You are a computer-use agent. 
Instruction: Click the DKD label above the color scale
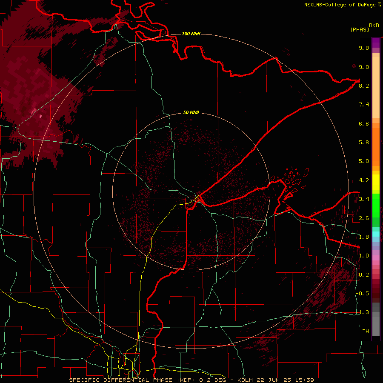pyautogui.click(x=374, y=26)
